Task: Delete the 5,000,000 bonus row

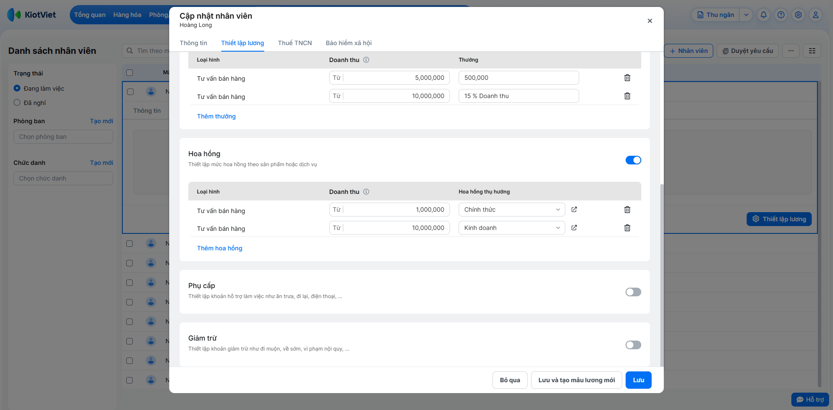Action: tap(627, 78)
